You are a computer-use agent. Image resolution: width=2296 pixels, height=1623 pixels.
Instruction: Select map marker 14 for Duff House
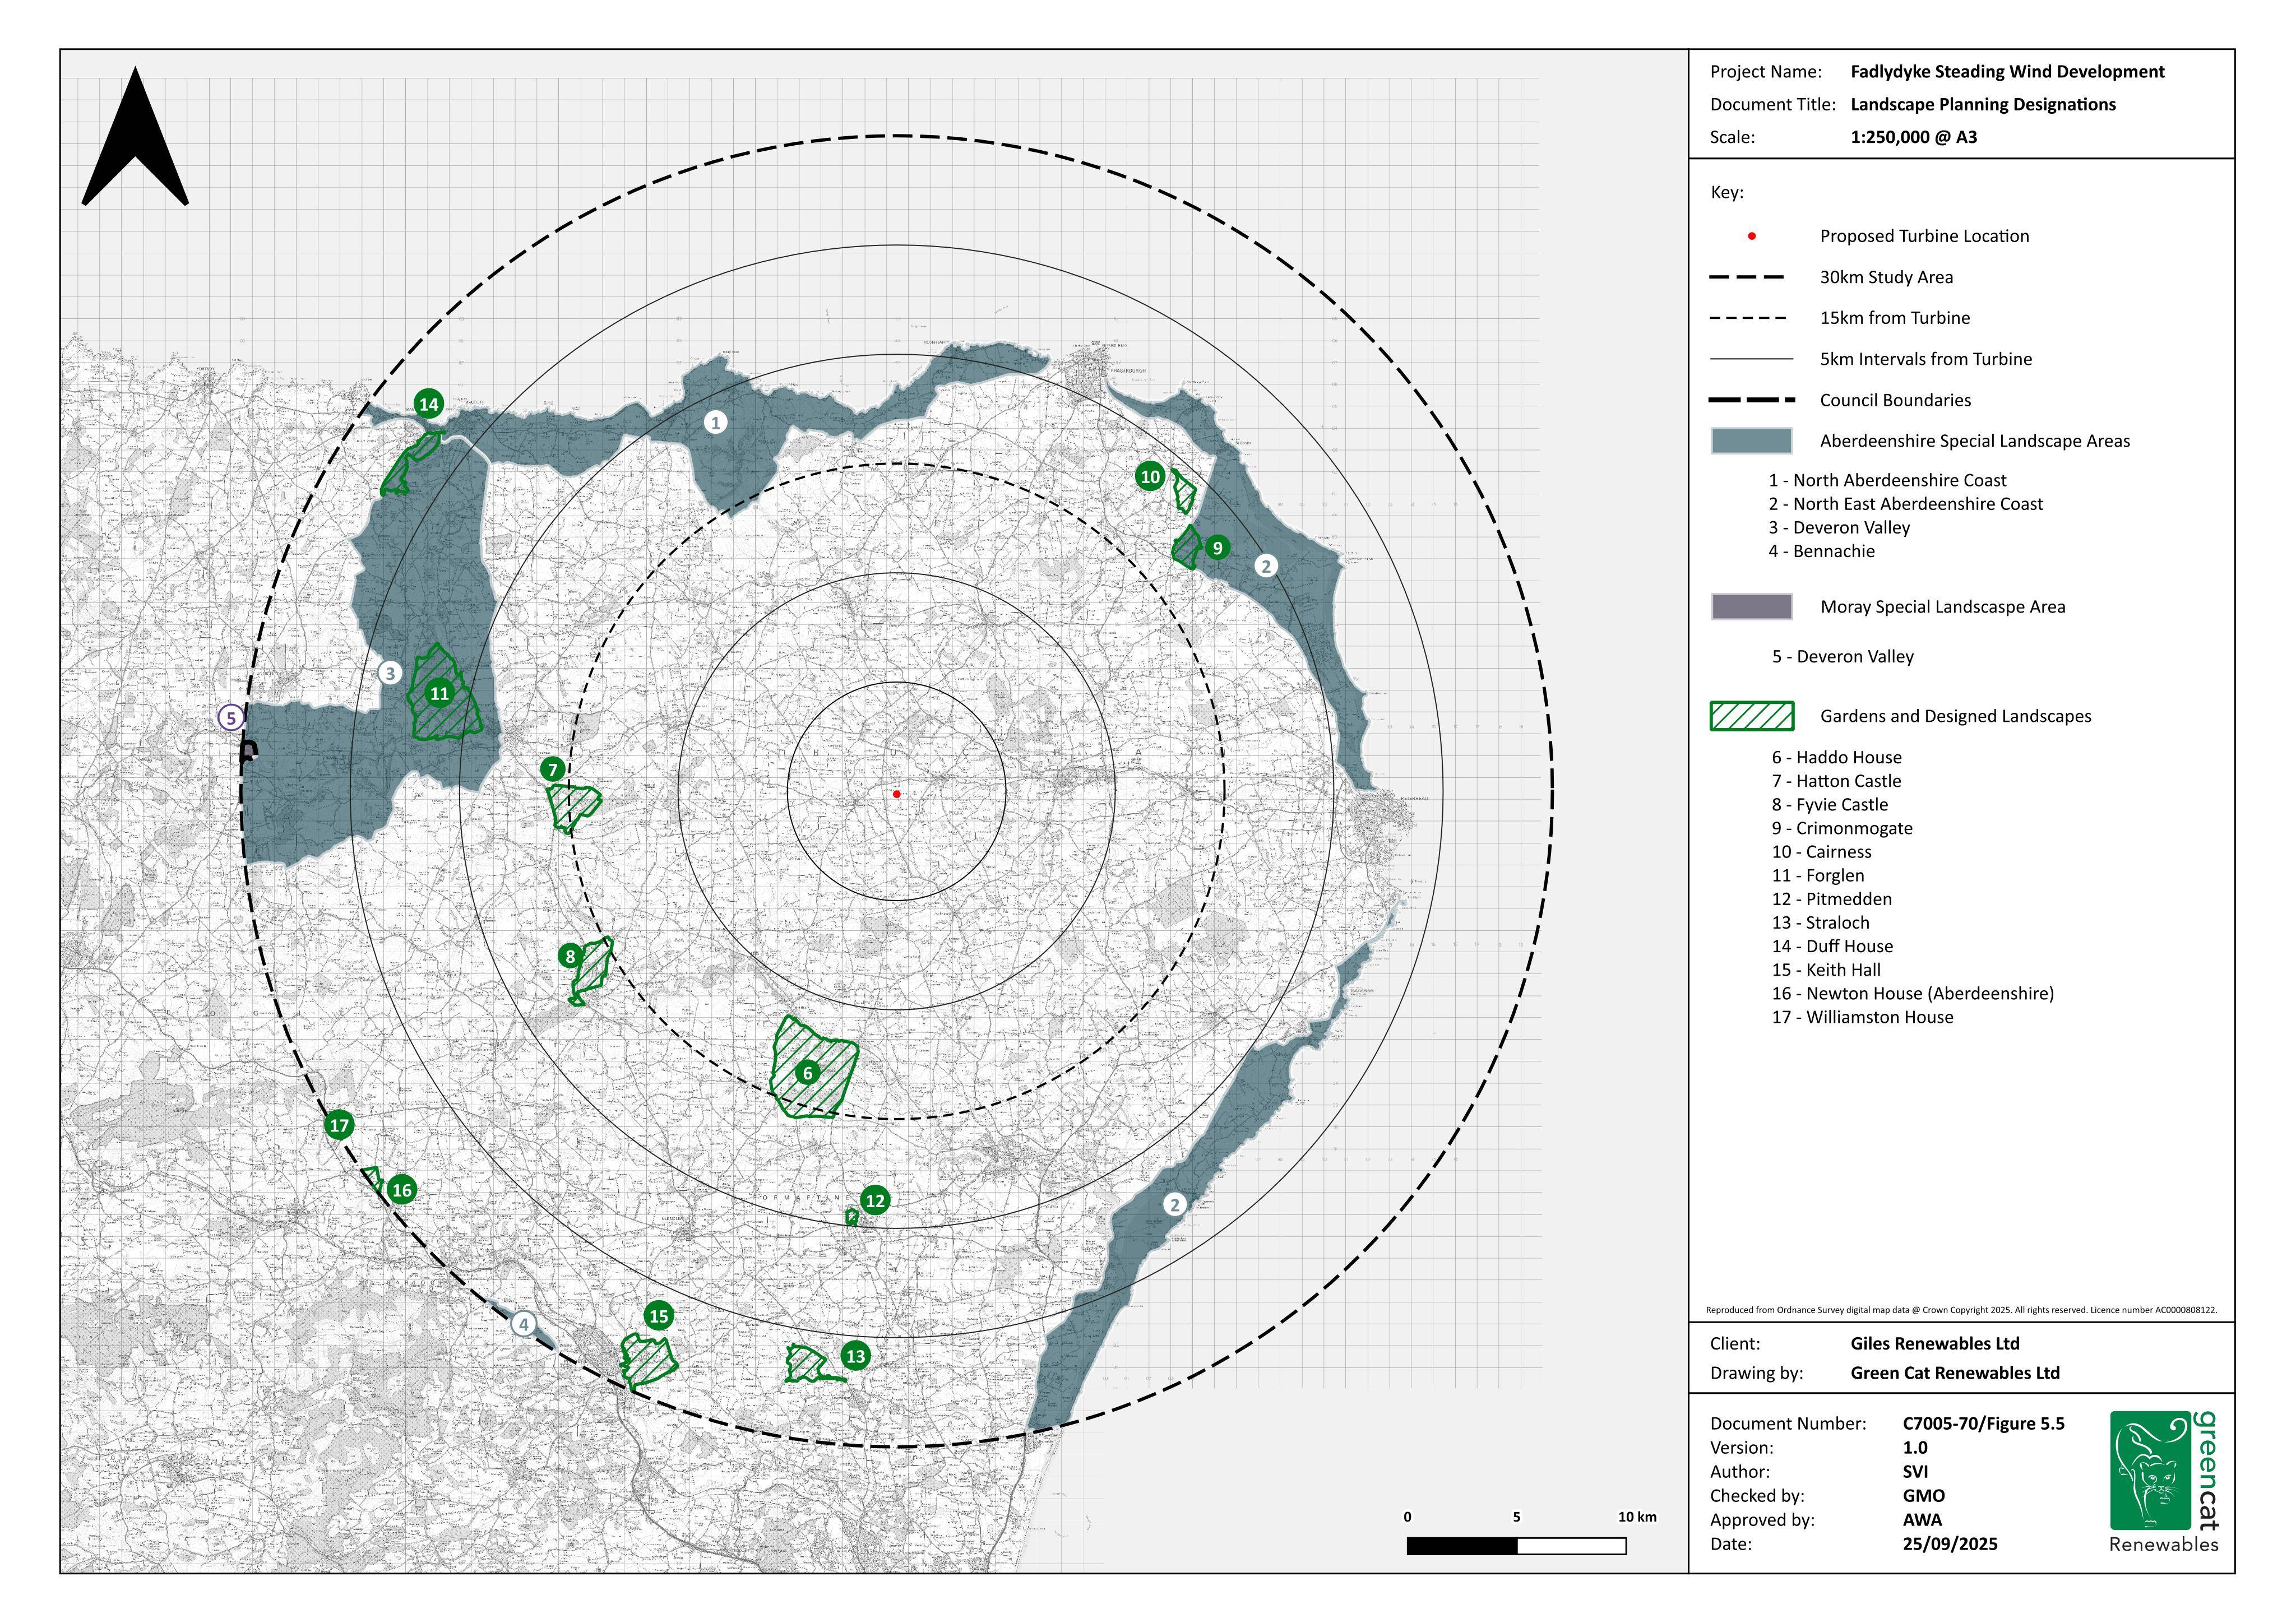click(x=429, y=404)
